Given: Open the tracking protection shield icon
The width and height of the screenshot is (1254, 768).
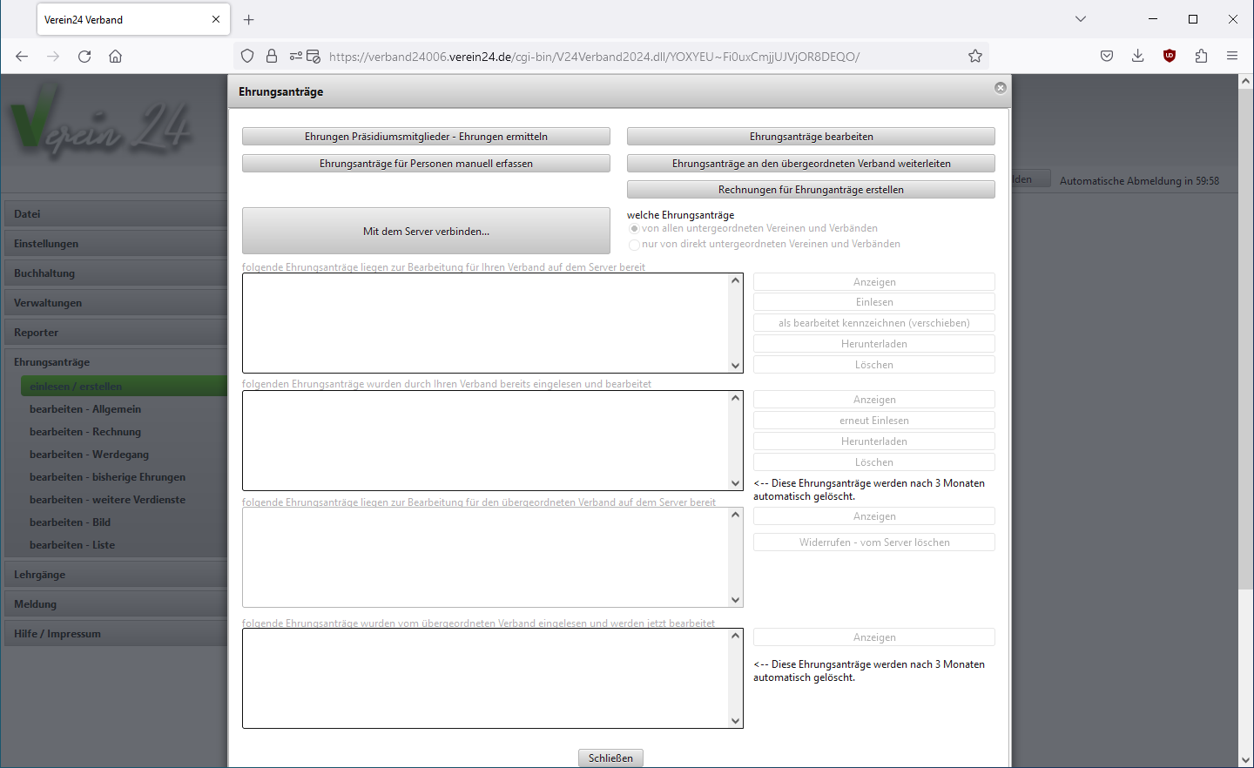Looking at the screenshot, I should pos(247,57).
